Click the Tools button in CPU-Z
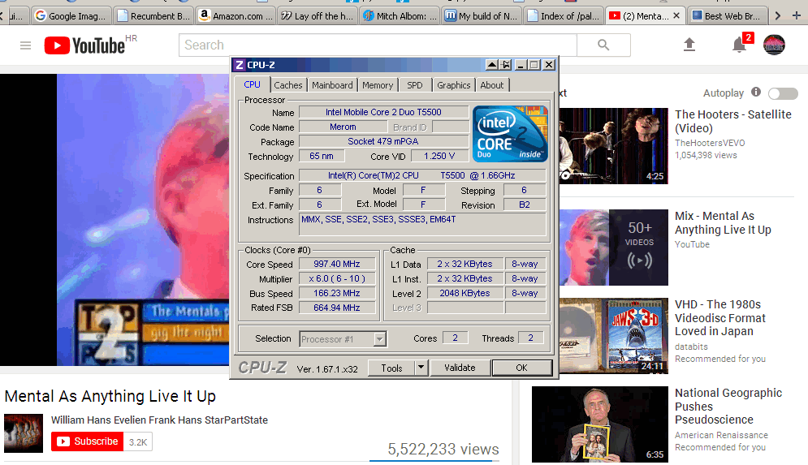The width and height of the screenshot is (808, 465). pyautogui.click(x=391, y=368)
